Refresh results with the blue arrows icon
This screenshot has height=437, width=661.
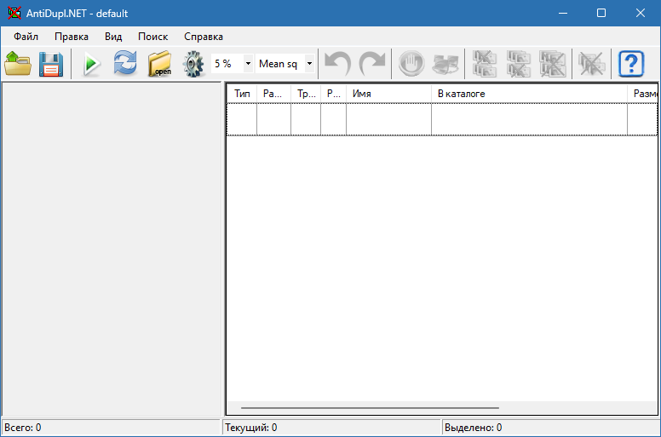(x=125, y=64)
